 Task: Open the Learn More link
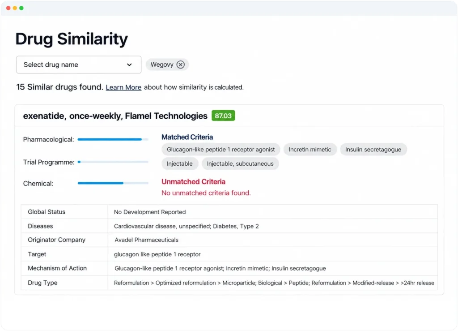click(x=123, y=87)
